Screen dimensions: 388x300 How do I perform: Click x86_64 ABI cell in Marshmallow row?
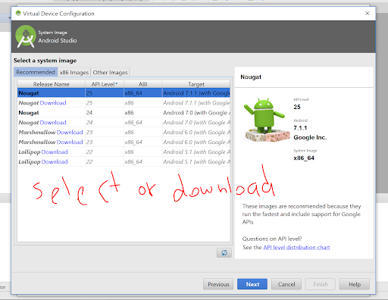pyautogui.click(x=142, y=142)
